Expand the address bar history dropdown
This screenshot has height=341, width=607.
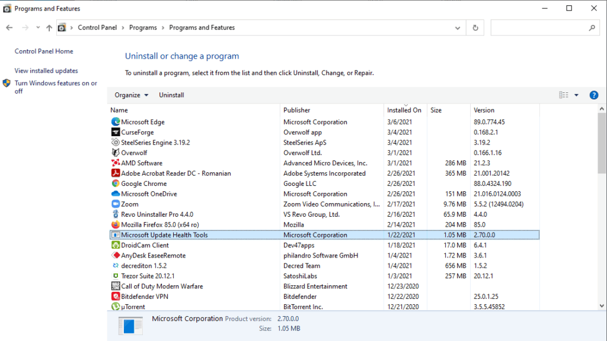(458, 28)
